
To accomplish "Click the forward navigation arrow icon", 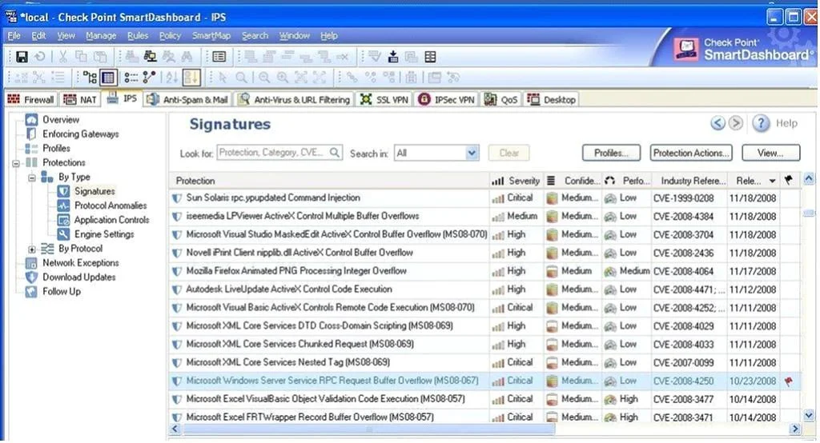I will tap(736, 123).
